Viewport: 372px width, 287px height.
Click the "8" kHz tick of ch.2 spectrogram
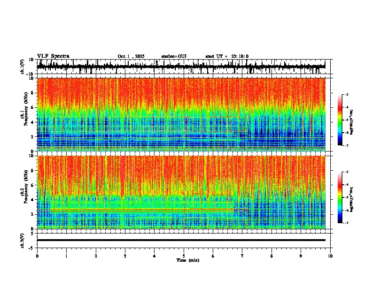click(x=33, y=171)
